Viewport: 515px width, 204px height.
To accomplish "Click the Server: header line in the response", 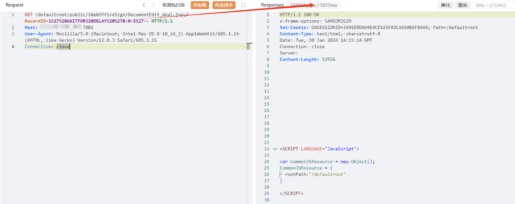I will click(288, 53).
